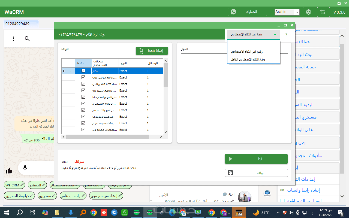Uncheck active box for برنامج واتساب ها rule
This screenshot has height=218, width=349.
point(83,97)
